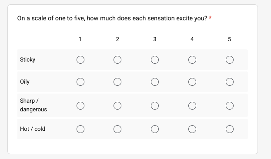Choose 3 in the Hot / cold row

point(155,129)
